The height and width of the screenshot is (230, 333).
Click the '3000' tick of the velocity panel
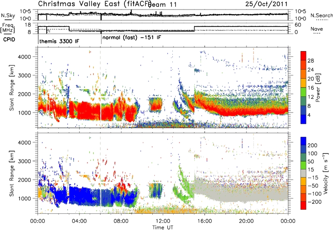pos(25,161)
